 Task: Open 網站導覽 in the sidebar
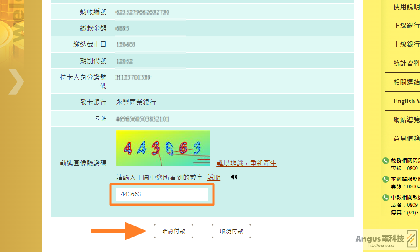point(406,120)
